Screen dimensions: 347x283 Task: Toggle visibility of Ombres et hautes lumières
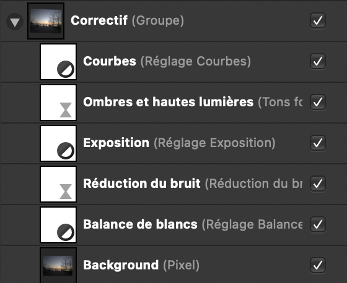317,102
